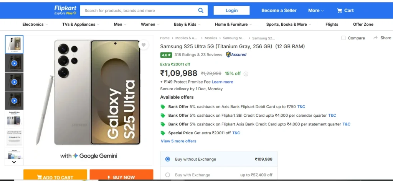
Task: Open TVs & Appliances dropdown
Action: (x=81, y=24)
